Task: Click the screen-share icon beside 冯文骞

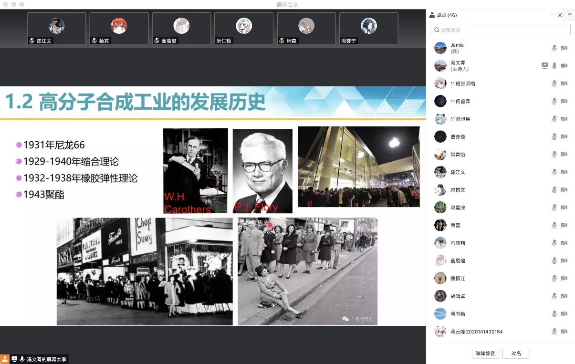Action: [x=544, y=66]
